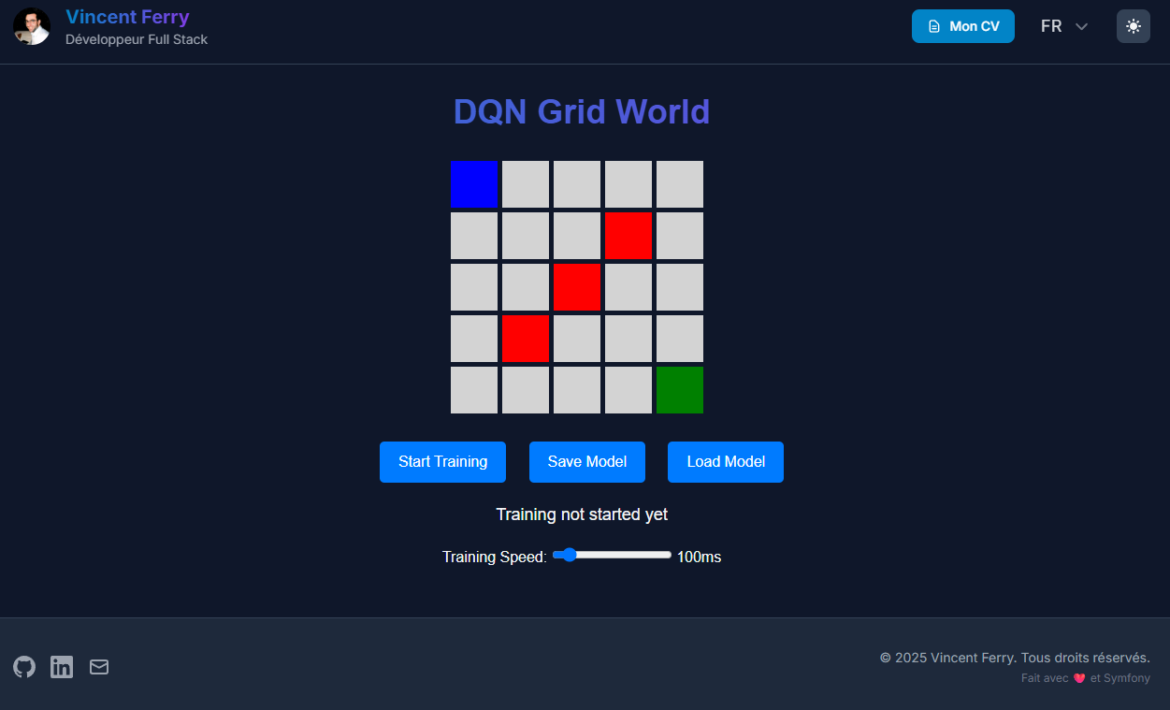Screen dimensions: 1170x710
Task: Click the Load Model button
Action: (x=725, y=462)
